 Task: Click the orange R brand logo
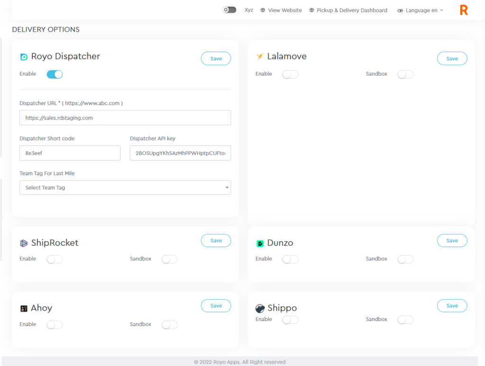coord(464,10)
